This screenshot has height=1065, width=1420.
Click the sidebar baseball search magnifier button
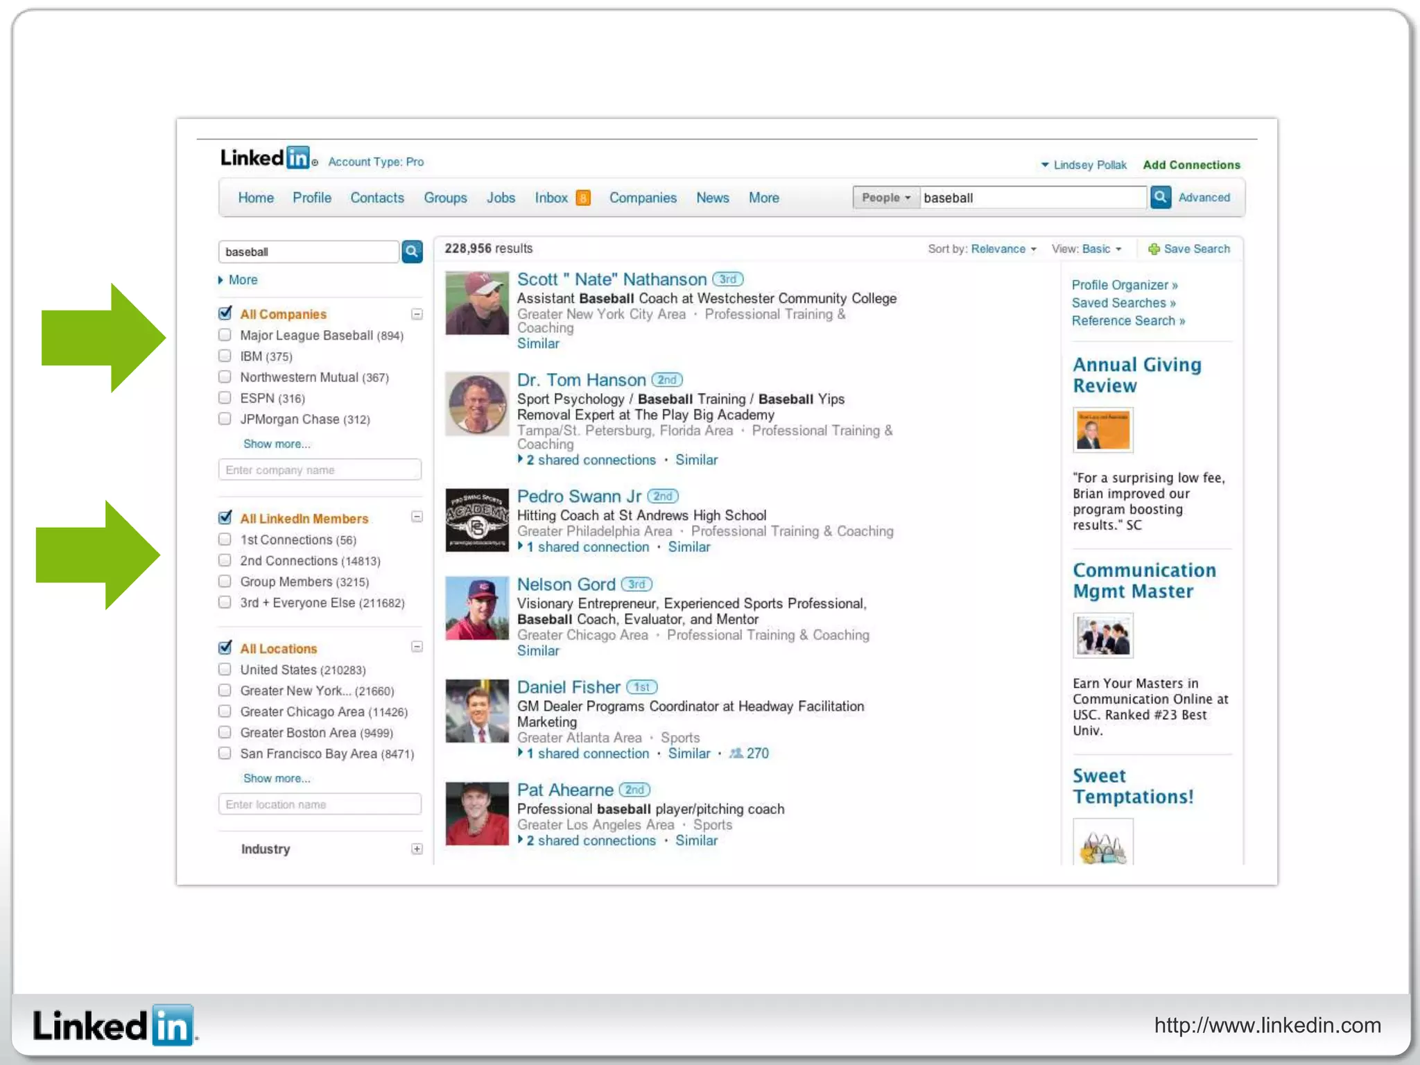point(413,252)
